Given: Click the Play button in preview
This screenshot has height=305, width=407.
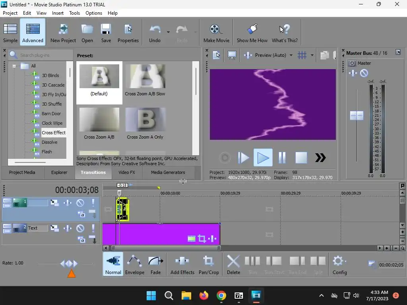Looking at the screenshot, I should click(263, 158).
